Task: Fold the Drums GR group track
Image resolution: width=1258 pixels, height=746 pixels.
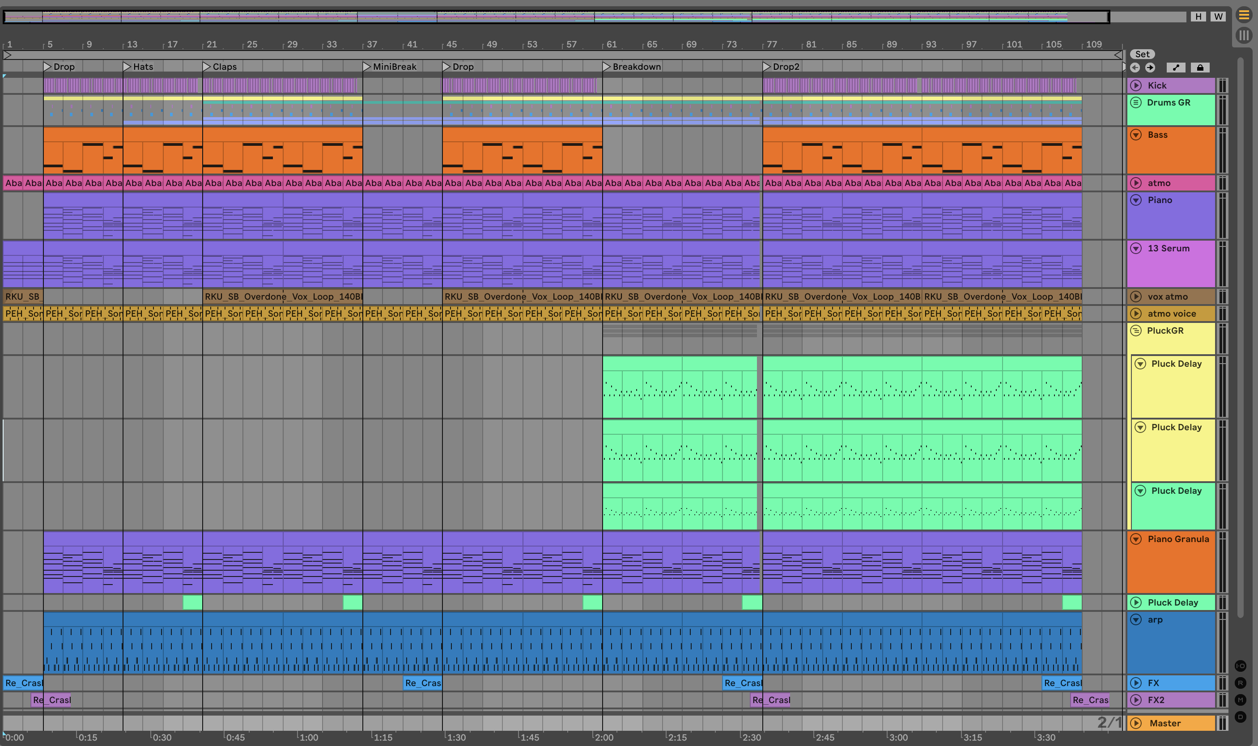Action: [x=1136, y=102]
